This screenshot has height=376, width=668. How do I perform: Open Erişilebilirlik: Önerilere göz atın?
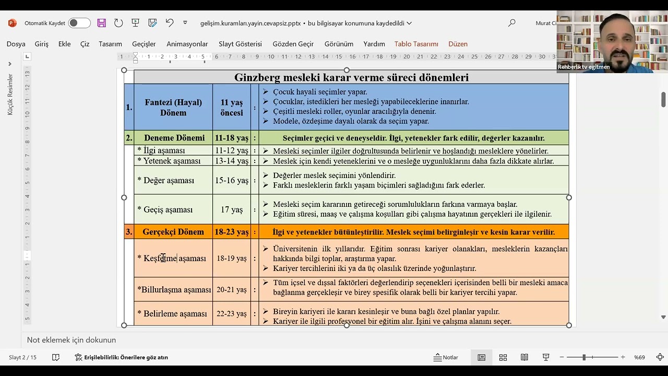(121, 357)
